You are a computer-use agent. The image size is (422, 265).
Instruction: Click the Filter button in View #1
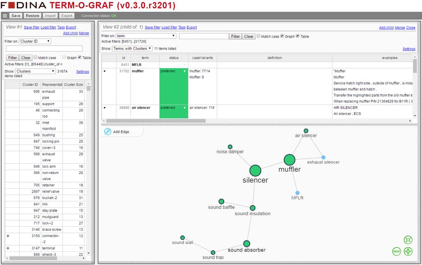click(12, 58)
